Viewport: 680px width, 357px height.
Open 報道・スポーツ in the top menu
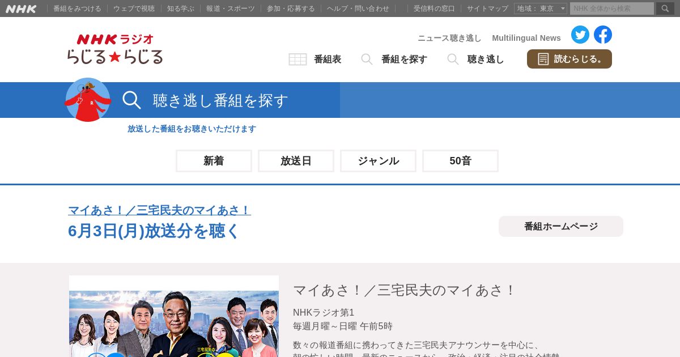[x=230, y=8]
